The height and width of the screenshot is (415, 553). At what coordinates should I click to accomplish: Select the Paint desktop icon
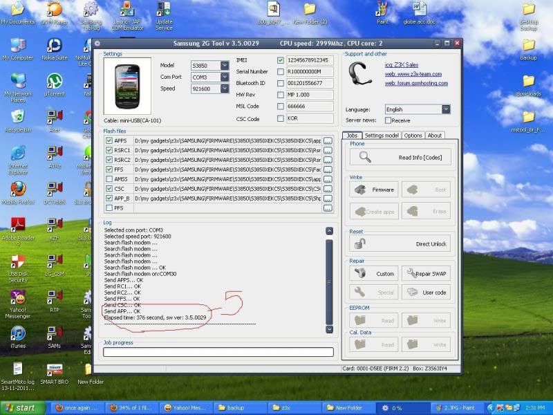383,13
